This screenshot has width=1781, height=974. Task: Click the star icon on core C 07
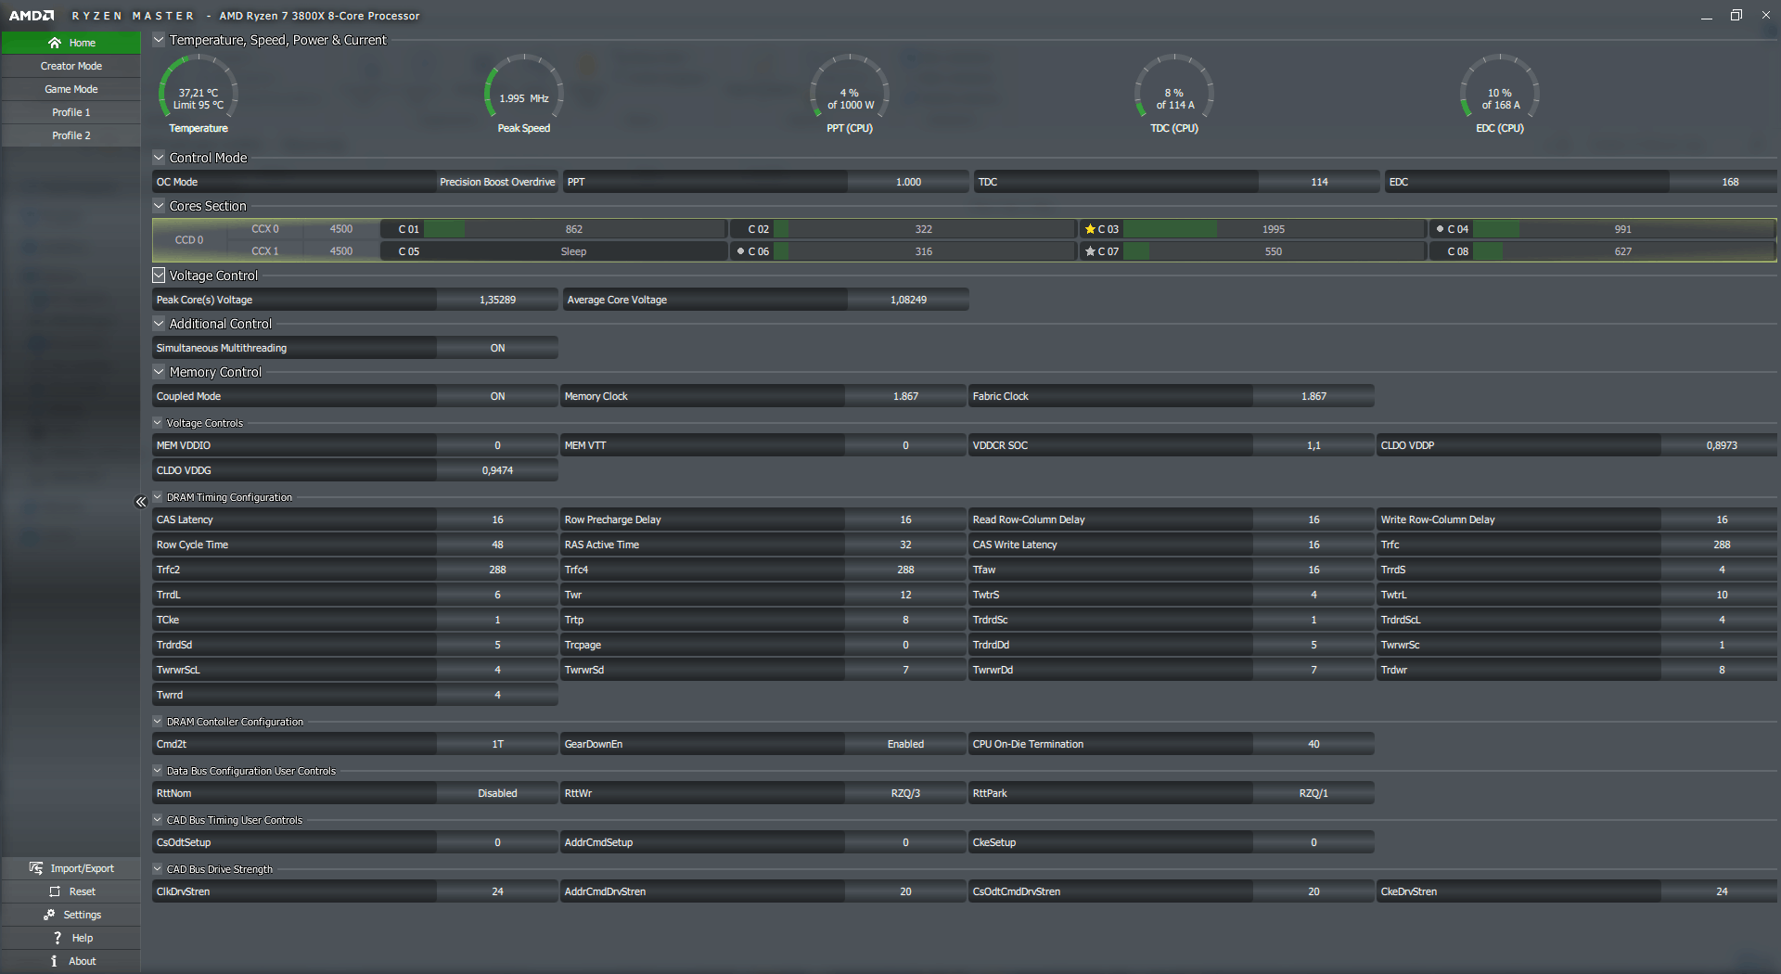point(1090,251)
